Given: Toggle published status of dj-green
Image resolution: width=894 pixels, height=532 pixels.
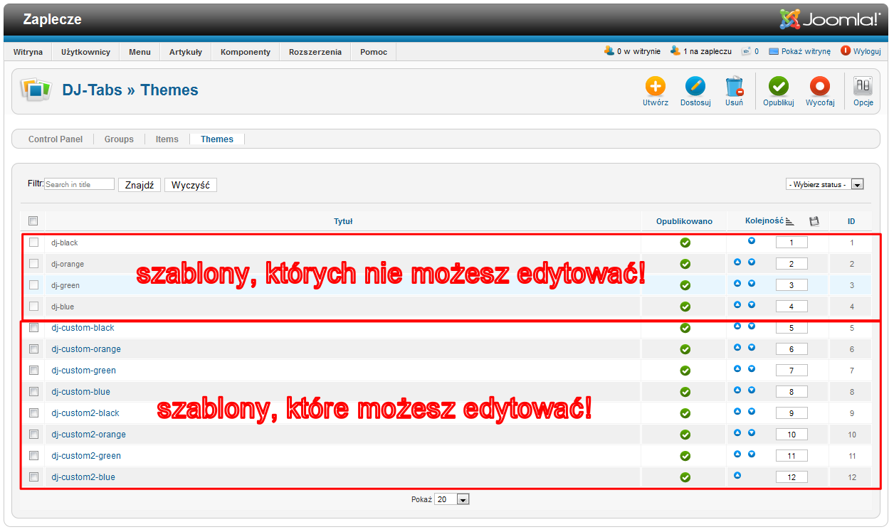Looking at the screenshot, I should (x=685, y=285).
